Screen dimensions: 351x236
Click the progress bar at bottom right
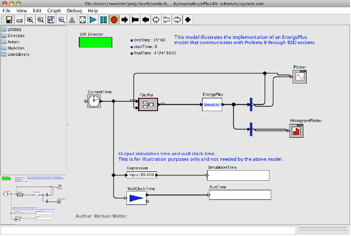(x=323, y=230)
